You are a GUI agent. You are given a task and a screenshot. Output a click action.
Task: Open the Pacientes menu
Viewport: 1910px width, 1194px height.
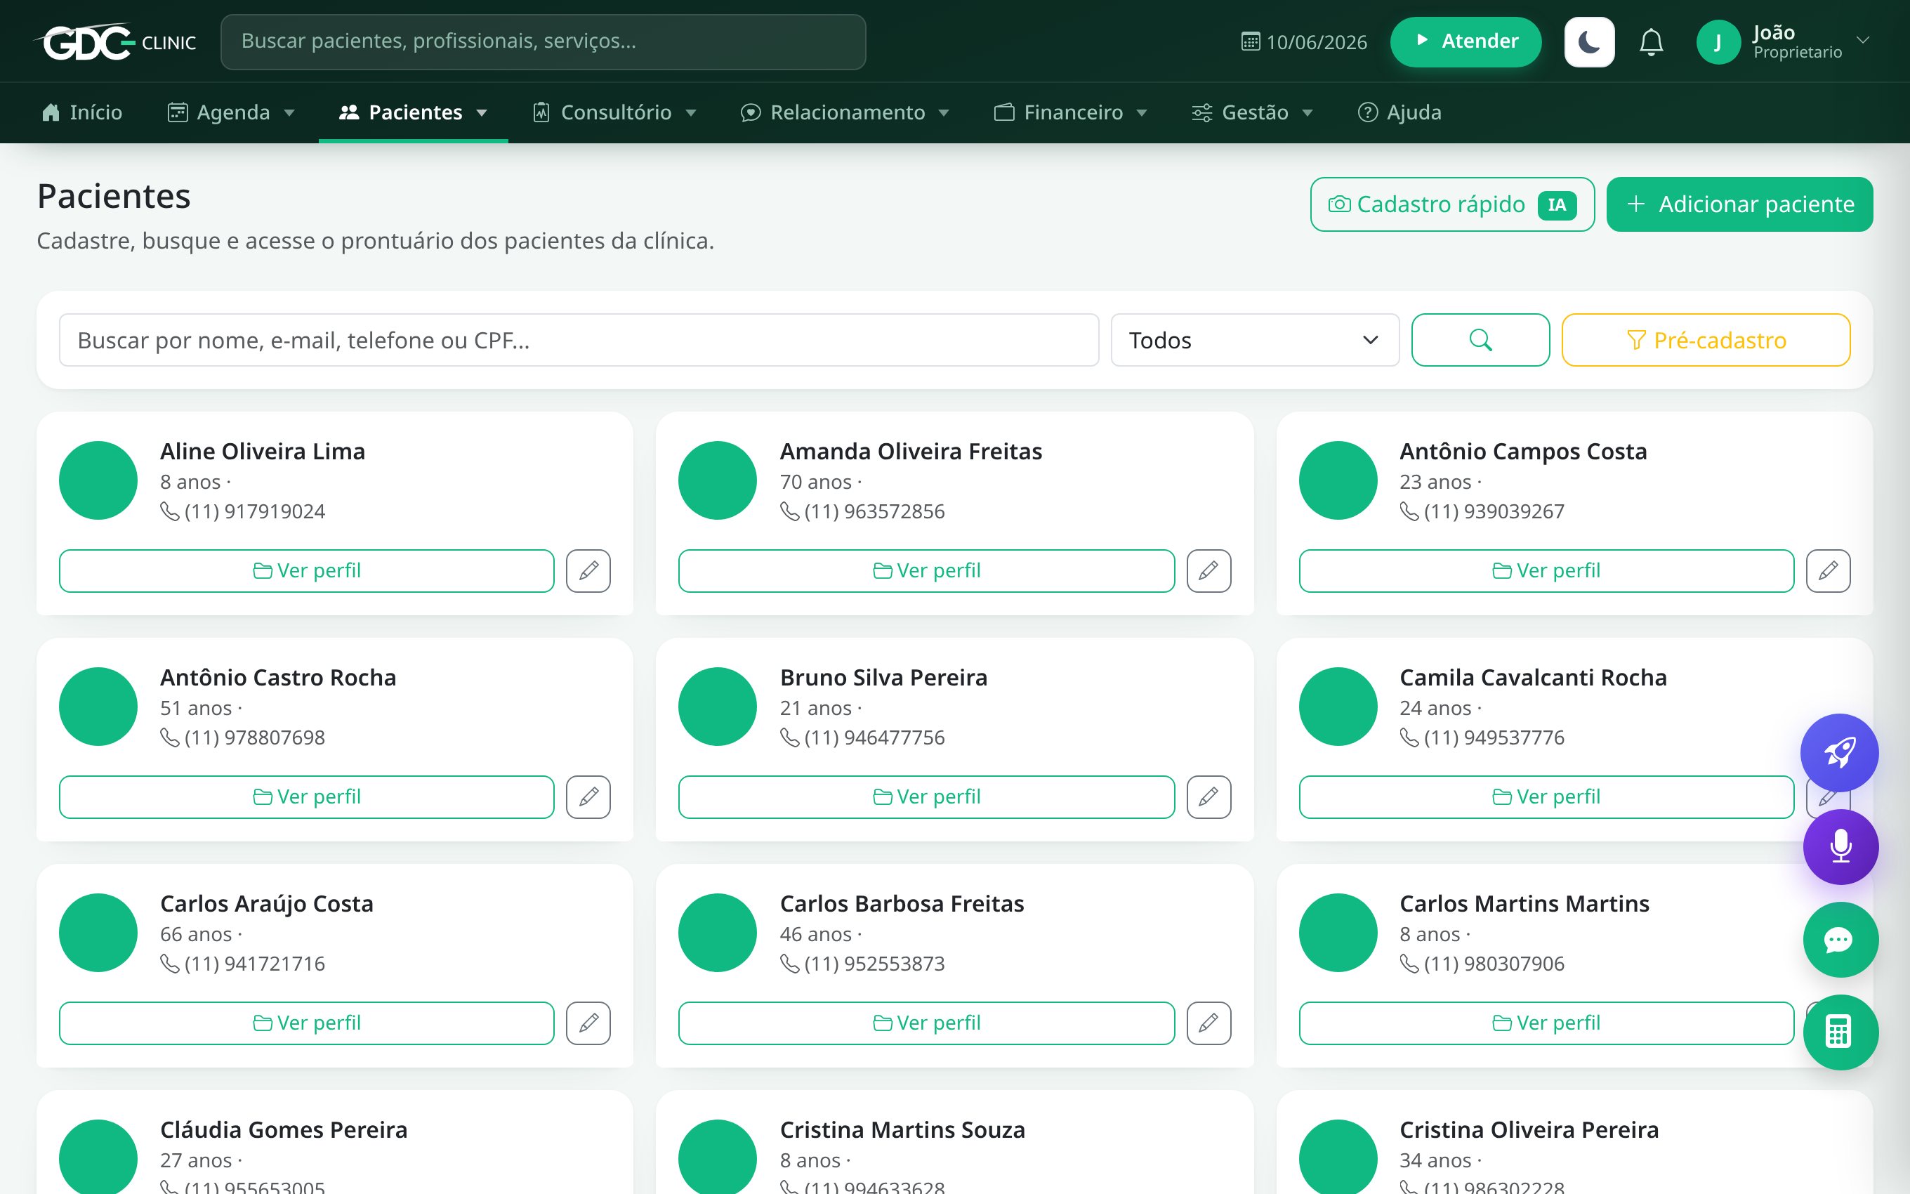413,112
